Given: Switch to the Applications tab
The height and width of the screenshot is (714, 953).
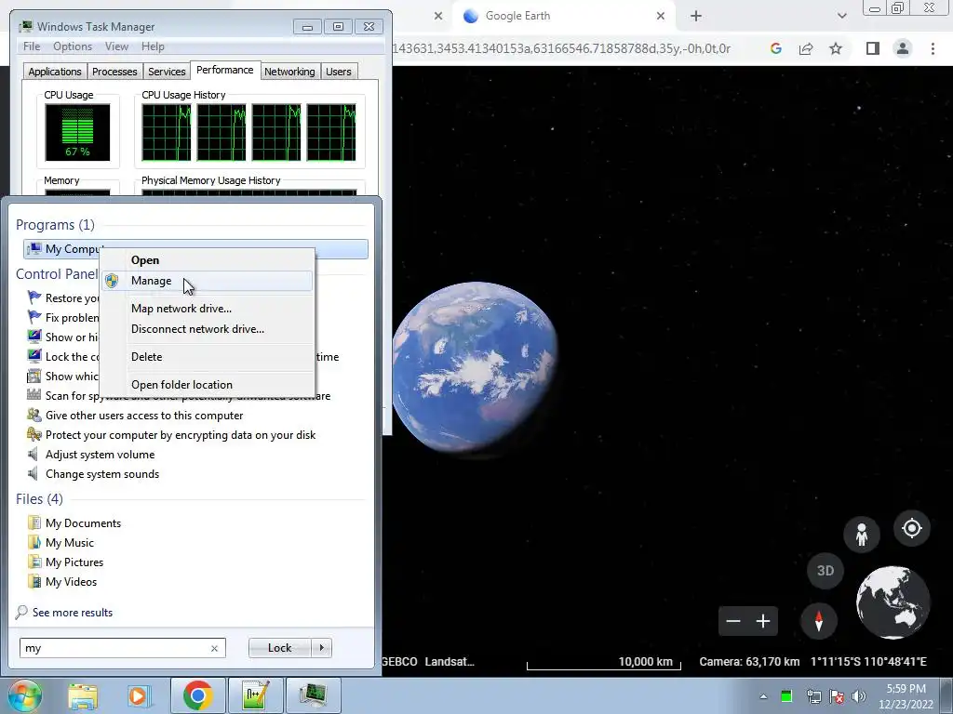Looking at the screenshot, I should (55, 72).
